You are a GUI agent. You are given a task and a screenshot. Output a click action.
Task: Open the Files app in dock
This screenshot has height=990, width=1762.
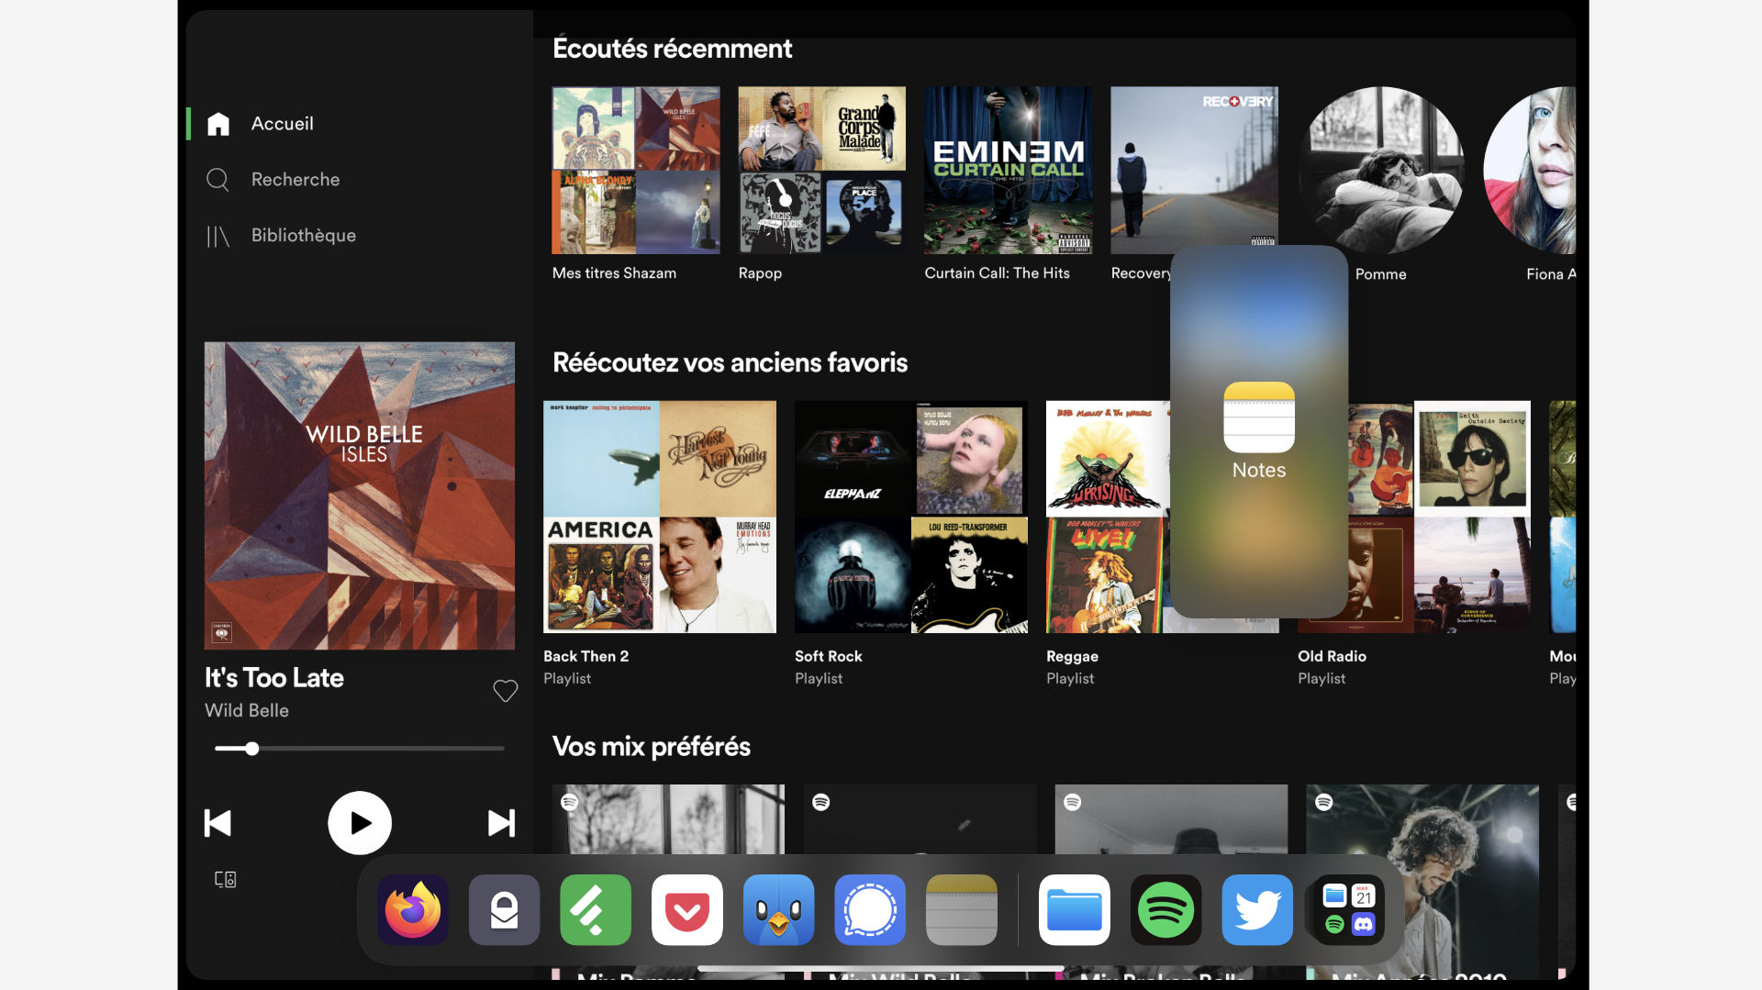tap(1074, 910)
